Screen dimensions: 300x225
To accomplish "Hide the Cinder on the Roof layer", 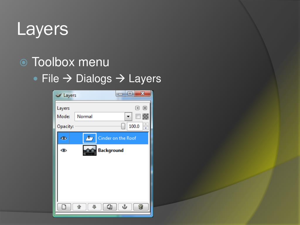I will point(64,138).
